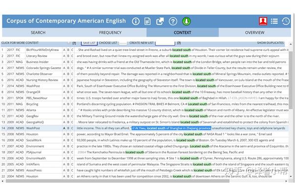Screen dimensions: 295x196
Task: Click the external link share icon
Action: [x=160, y=22]
